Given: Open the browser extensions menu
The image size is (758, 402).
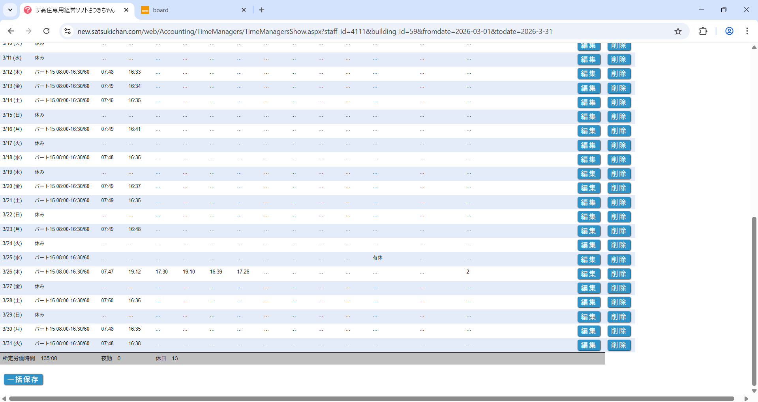Looking at the screenshot, I should [703, 31].
